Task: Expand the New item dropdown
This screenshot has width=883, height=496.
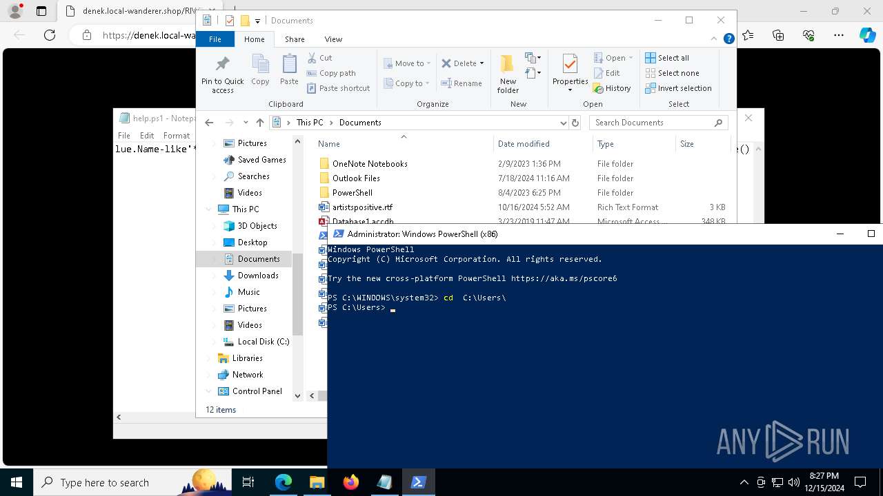Action: click(x=533, y=58)
